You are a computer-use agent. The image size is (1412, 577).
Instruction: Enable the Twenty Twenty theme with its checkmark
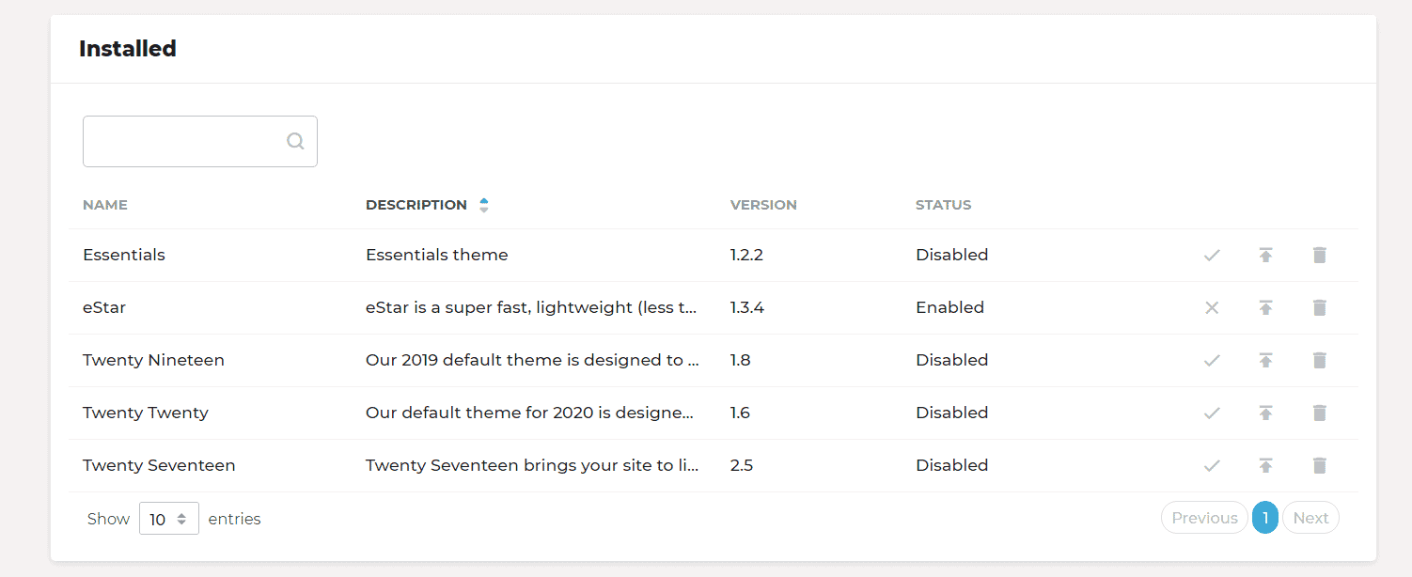1212,413
